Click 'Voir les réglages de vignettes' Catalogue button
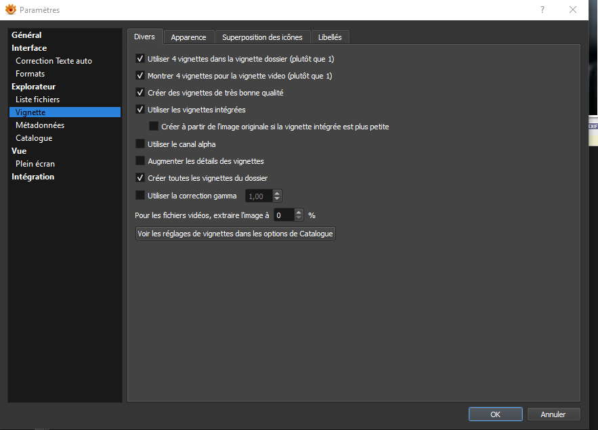This screenshot has height=430, width=598. point(235,234)
